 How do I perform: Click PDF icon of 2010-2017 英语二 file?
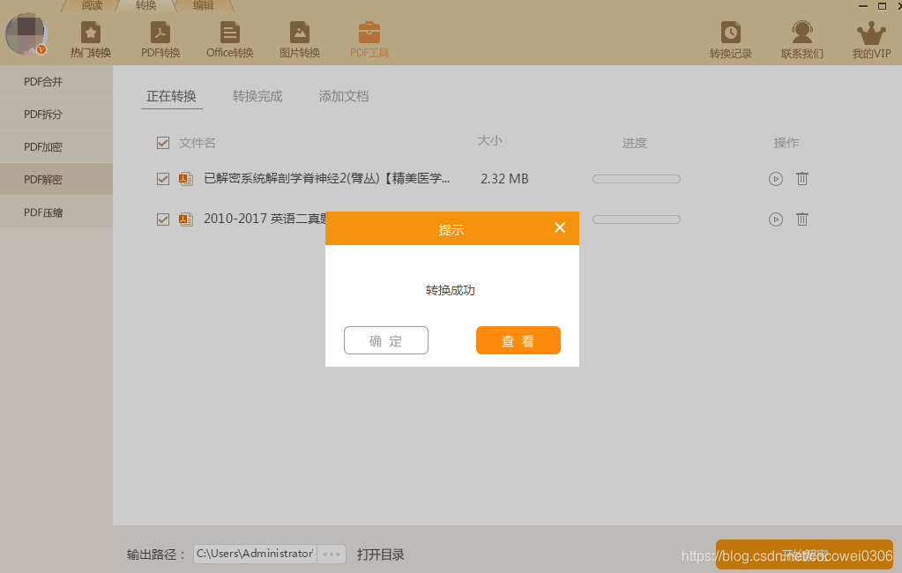[186, 220]
